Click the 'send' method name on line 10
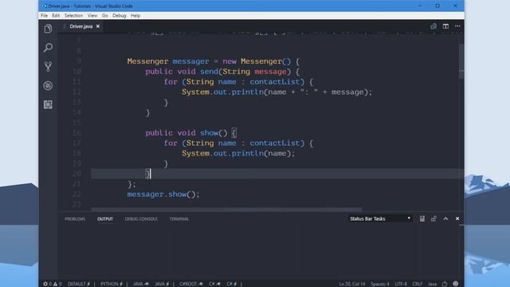Image resolution: width=510 pixels, height=287 pixels. click(x=209, y=72)
